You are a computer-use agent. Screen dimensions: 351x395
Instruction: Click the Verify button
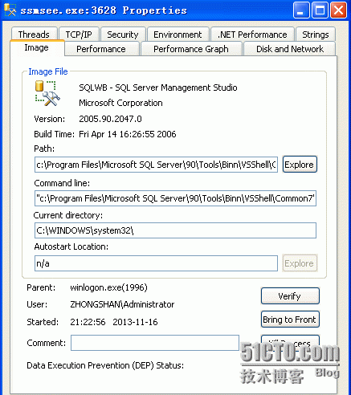(x=290, y=295)
